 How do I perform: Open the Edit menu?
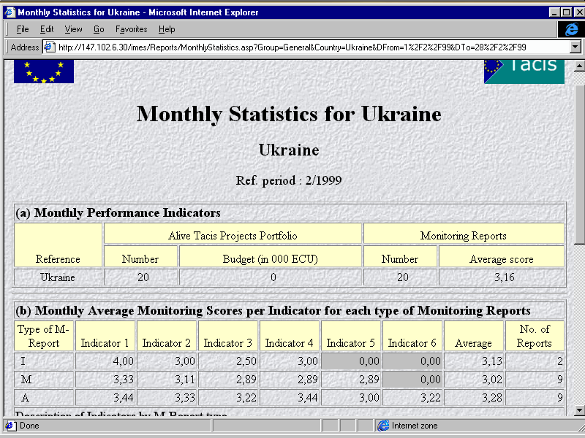47,29
